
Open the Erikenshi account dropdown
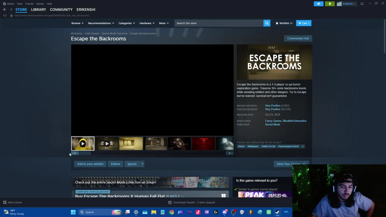349,4
